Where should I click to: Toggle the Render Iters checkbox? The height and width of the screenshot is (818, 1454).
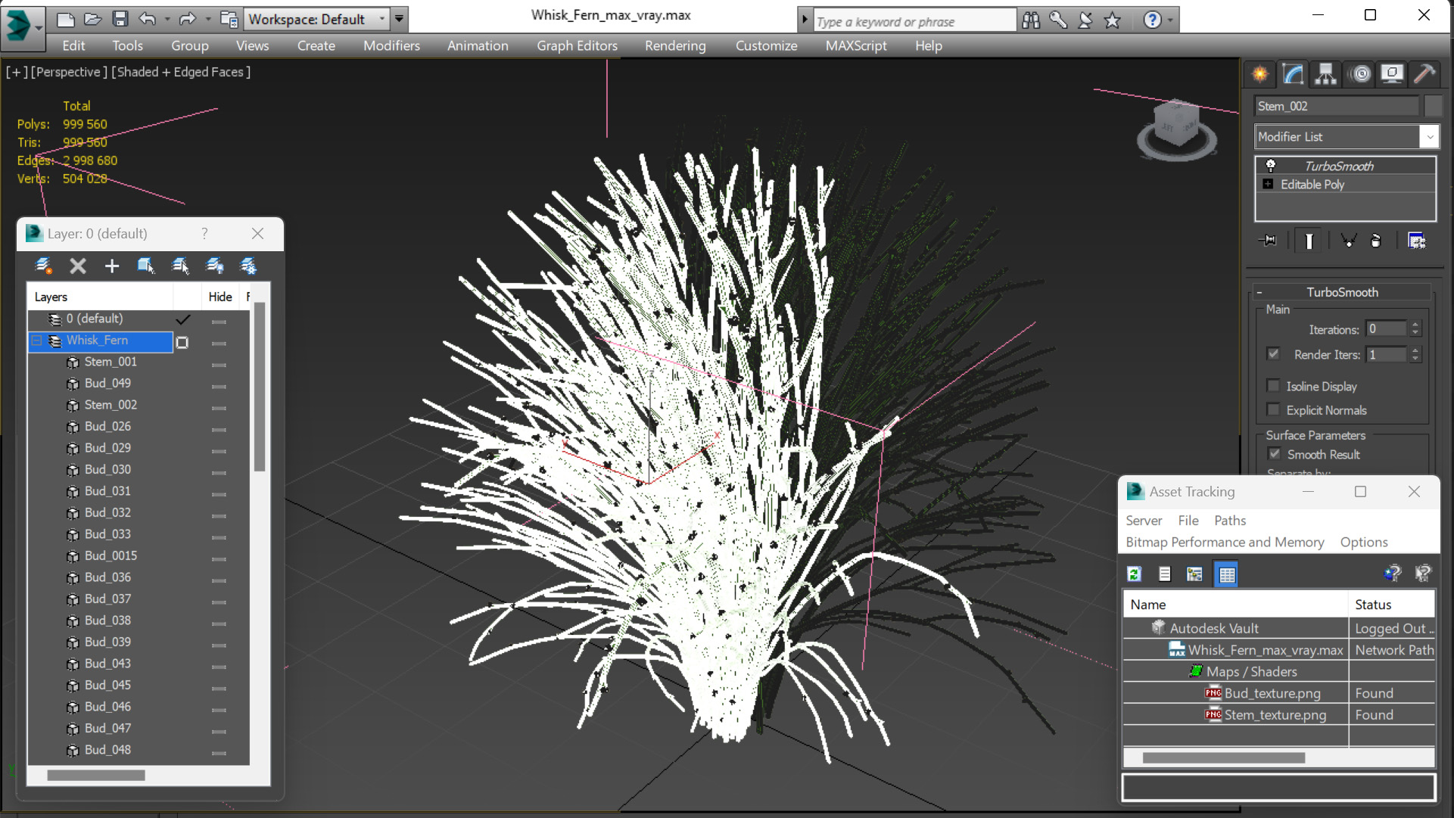[1274, 354]
